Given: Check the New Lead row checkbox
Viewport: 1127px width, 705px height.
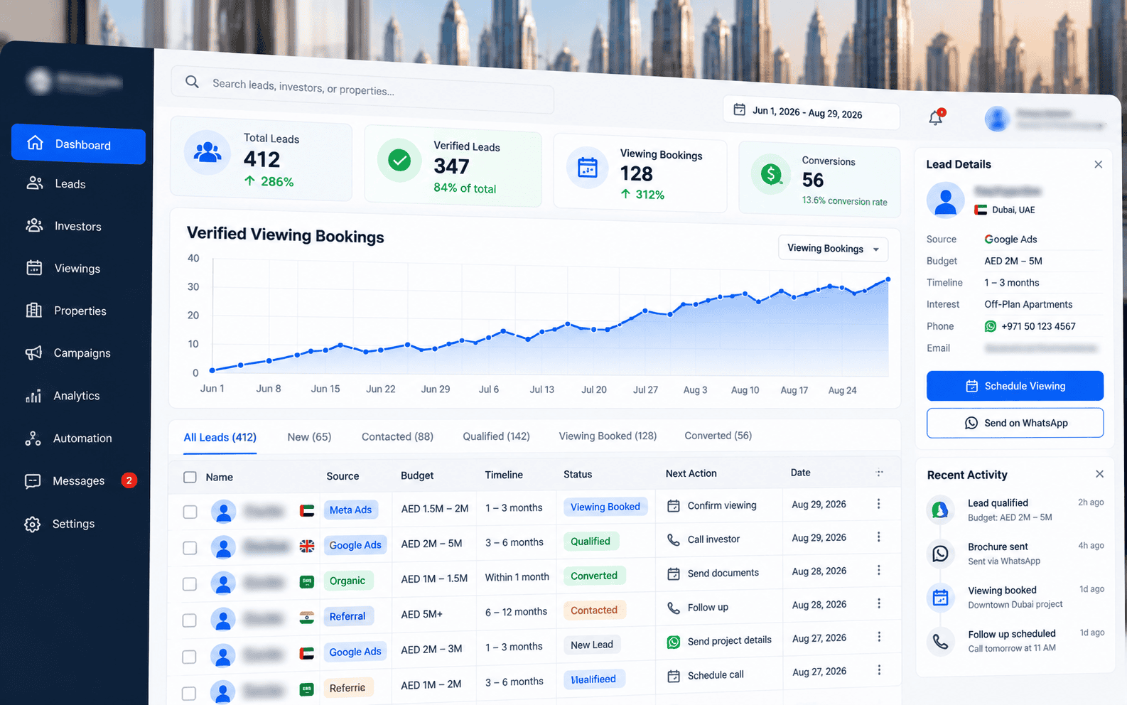Looking at the screenshot, I should (x=190, y=657).
